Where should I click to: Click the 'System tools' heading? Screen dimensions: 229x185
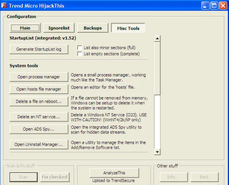(x=24, y=66)
